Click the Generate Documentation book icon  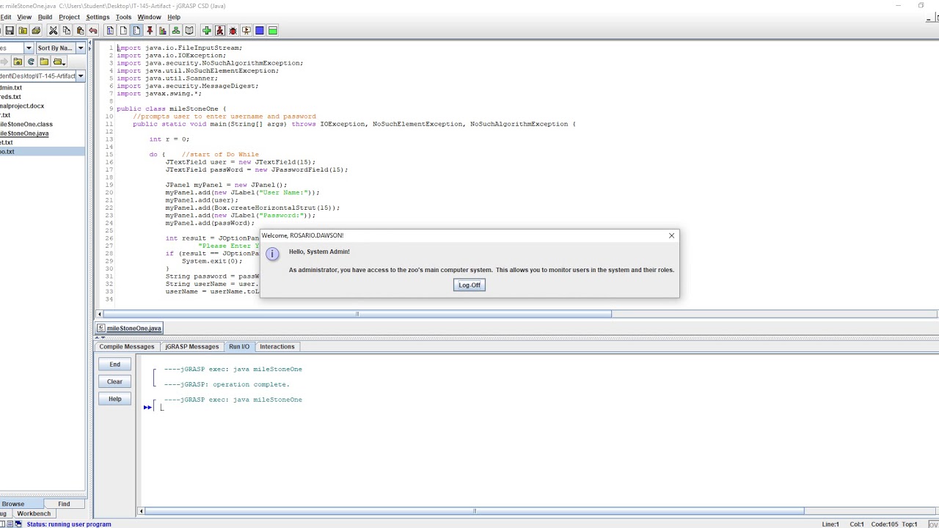coord(189,31)
